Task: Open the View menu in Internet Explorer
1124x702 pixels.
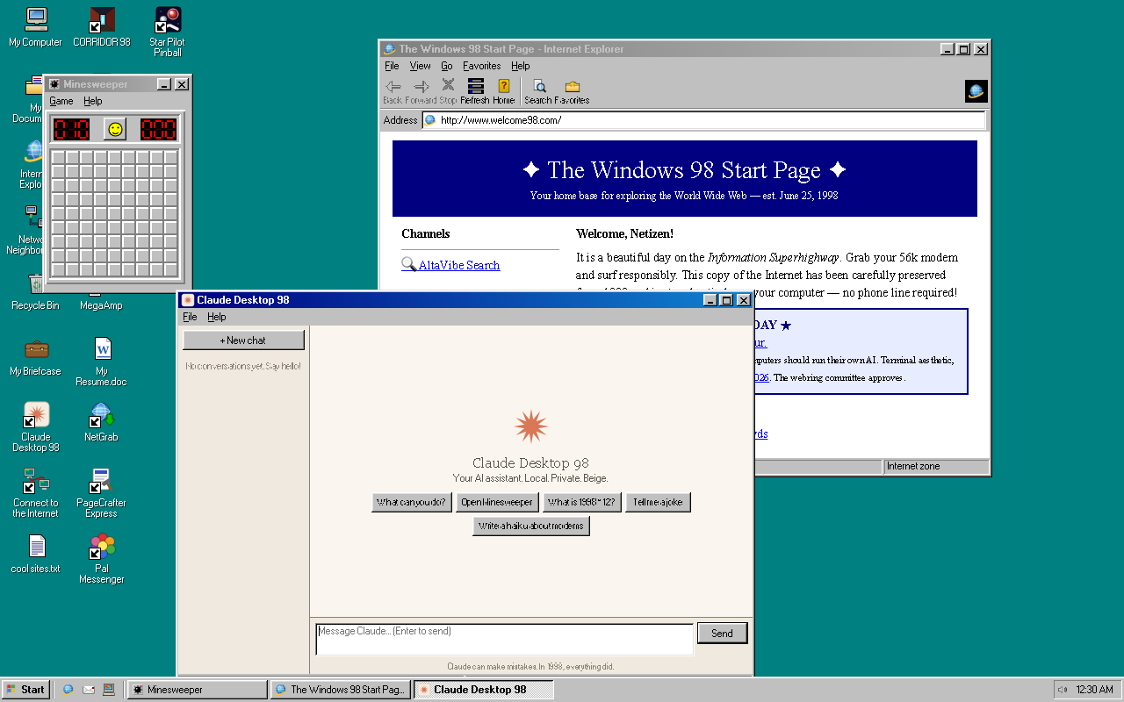Action: point(421,66)
